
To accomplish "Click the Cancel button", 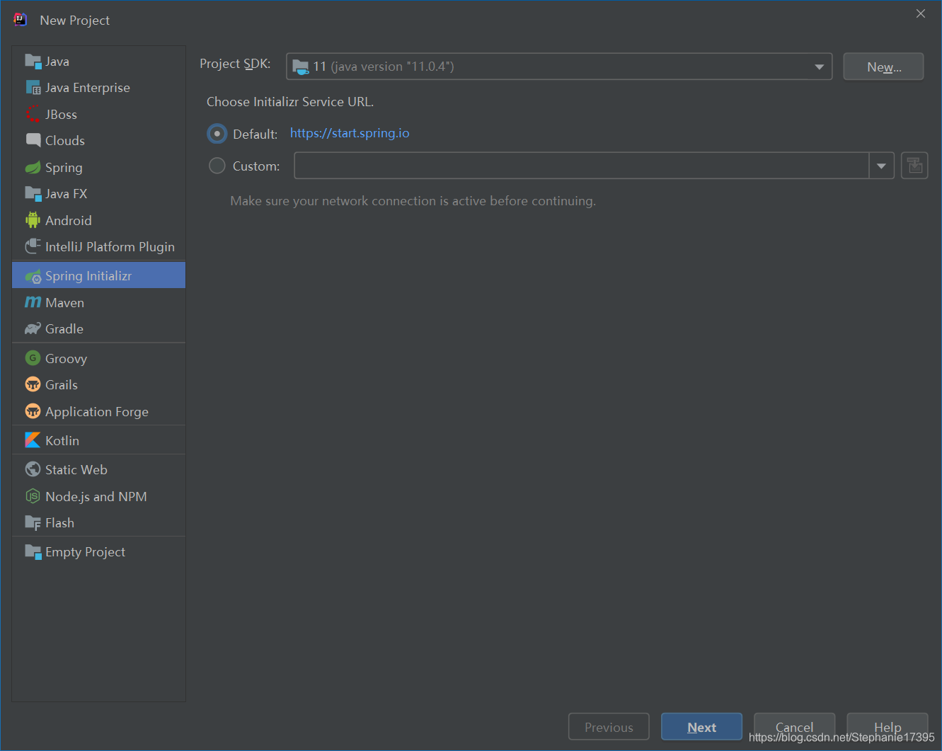I will coord(794,727).
